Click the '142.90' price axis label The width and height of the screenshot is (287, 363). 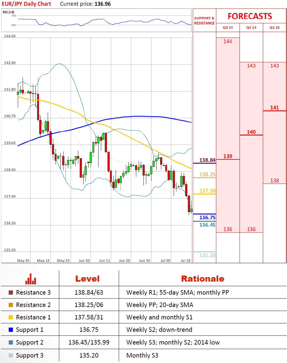coord(10,63)
